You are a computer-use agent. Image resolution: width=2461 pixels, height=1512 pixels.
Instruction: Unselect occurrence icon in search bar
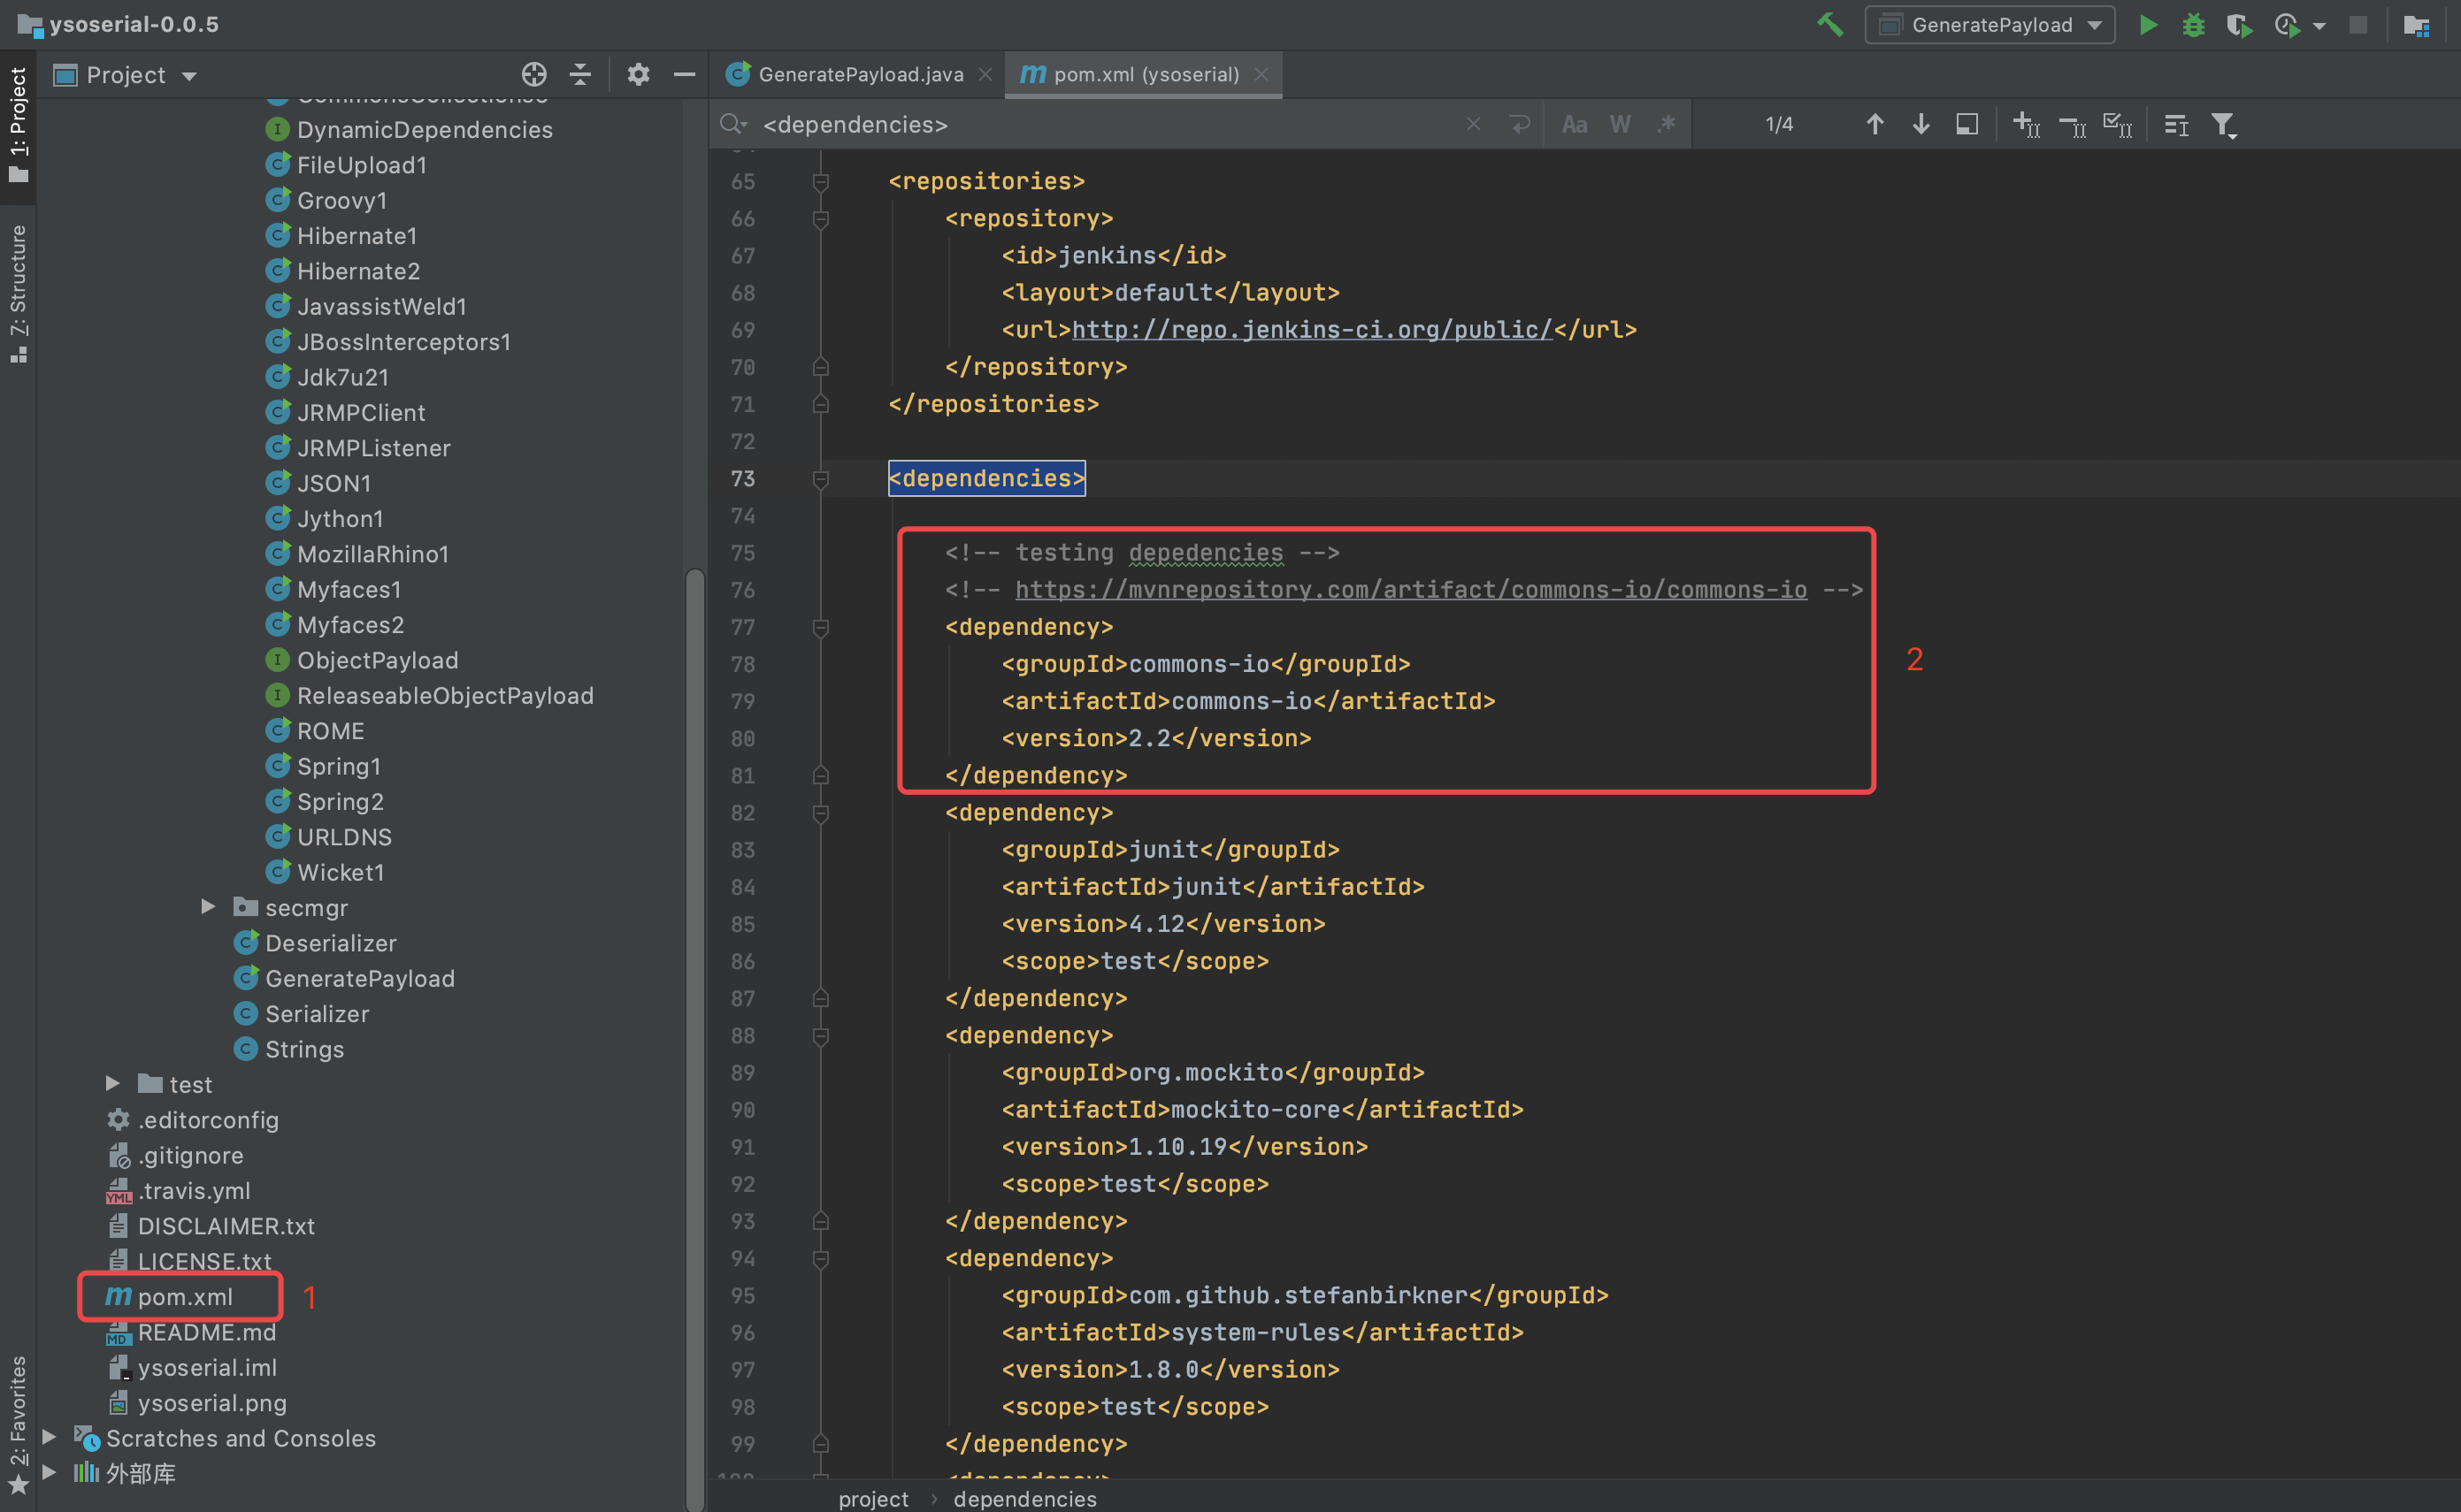click(2072, 124)
